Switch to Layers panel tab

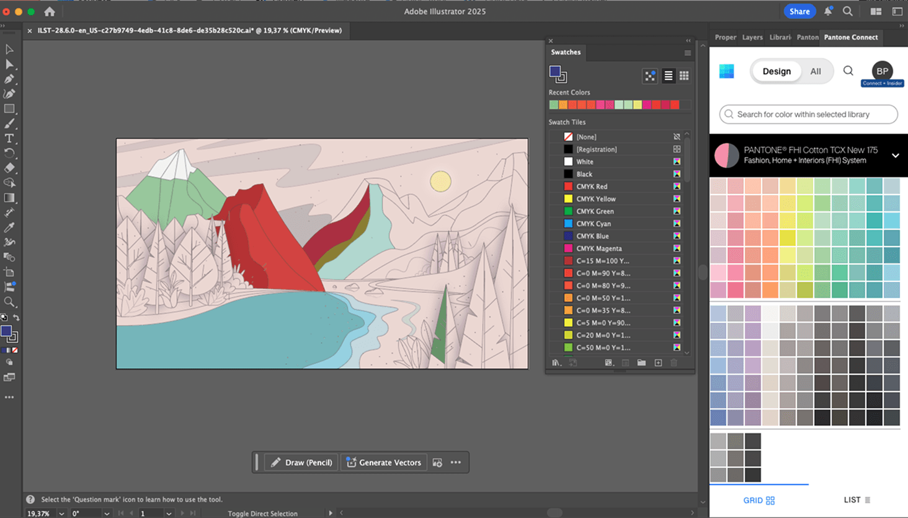click(752, 37)
